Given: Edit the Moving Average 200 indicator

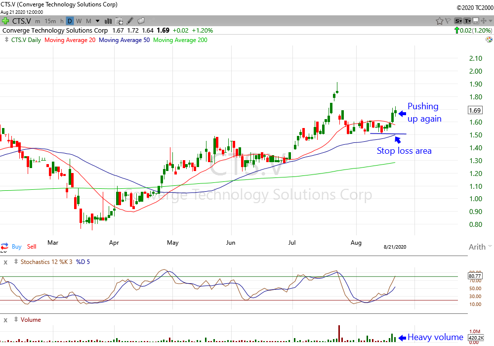Looking at the screenshot, I should [x=180, y=40].
